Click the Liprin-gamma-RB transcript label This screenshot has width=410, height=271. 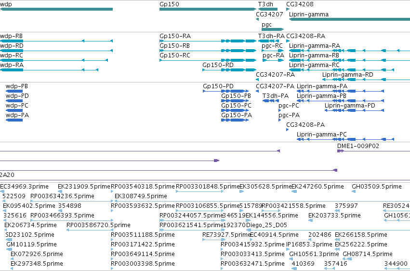tap(314, 55)
